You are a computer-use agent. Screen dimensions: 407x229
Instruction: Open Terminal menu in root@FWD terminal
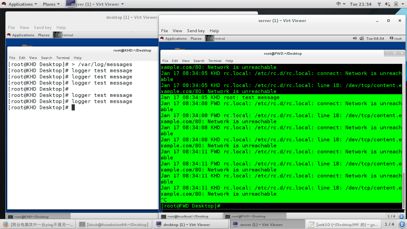[x=215, y=61]
